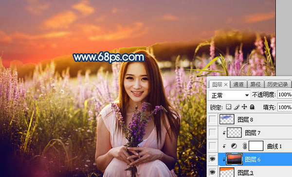The height and width of the screenshot is (177, 292).
Task: Show the hidden 图层 8 layer
Action: 213,119
